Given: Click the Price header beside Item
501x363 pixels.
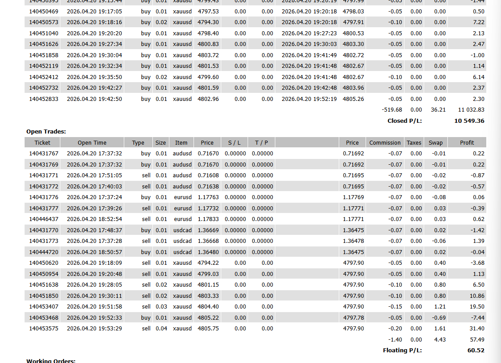Looking at the screenshot, I should point(207,143).
